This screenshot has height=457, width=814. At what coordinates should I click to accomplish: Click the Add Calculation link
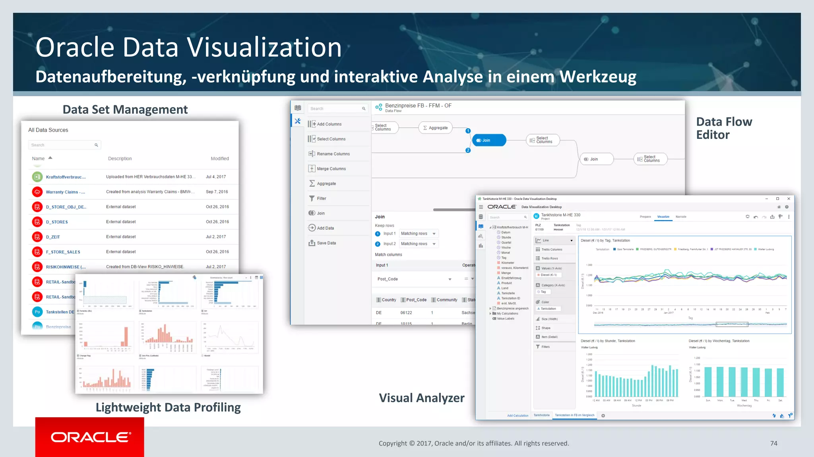pos(518,416)
